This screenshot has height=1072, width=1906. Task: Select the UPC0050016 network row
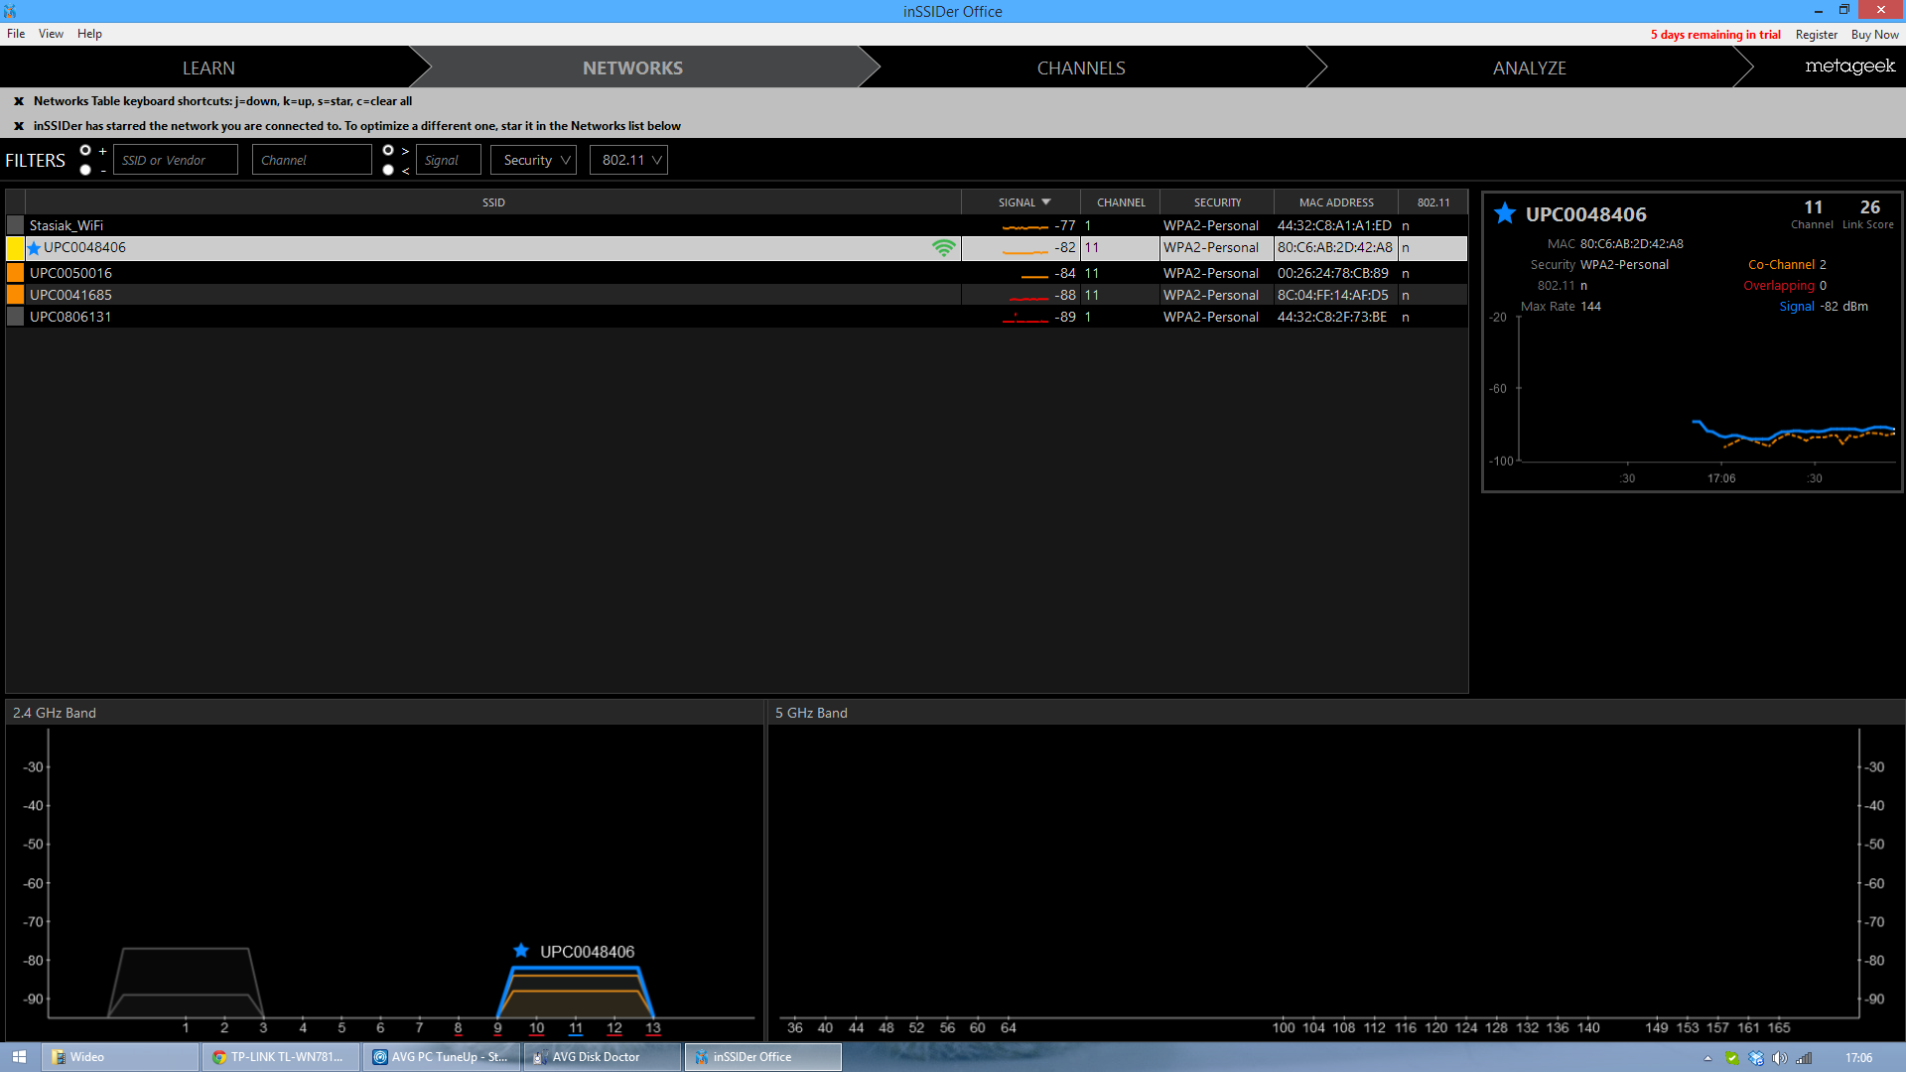click(737, 273)
